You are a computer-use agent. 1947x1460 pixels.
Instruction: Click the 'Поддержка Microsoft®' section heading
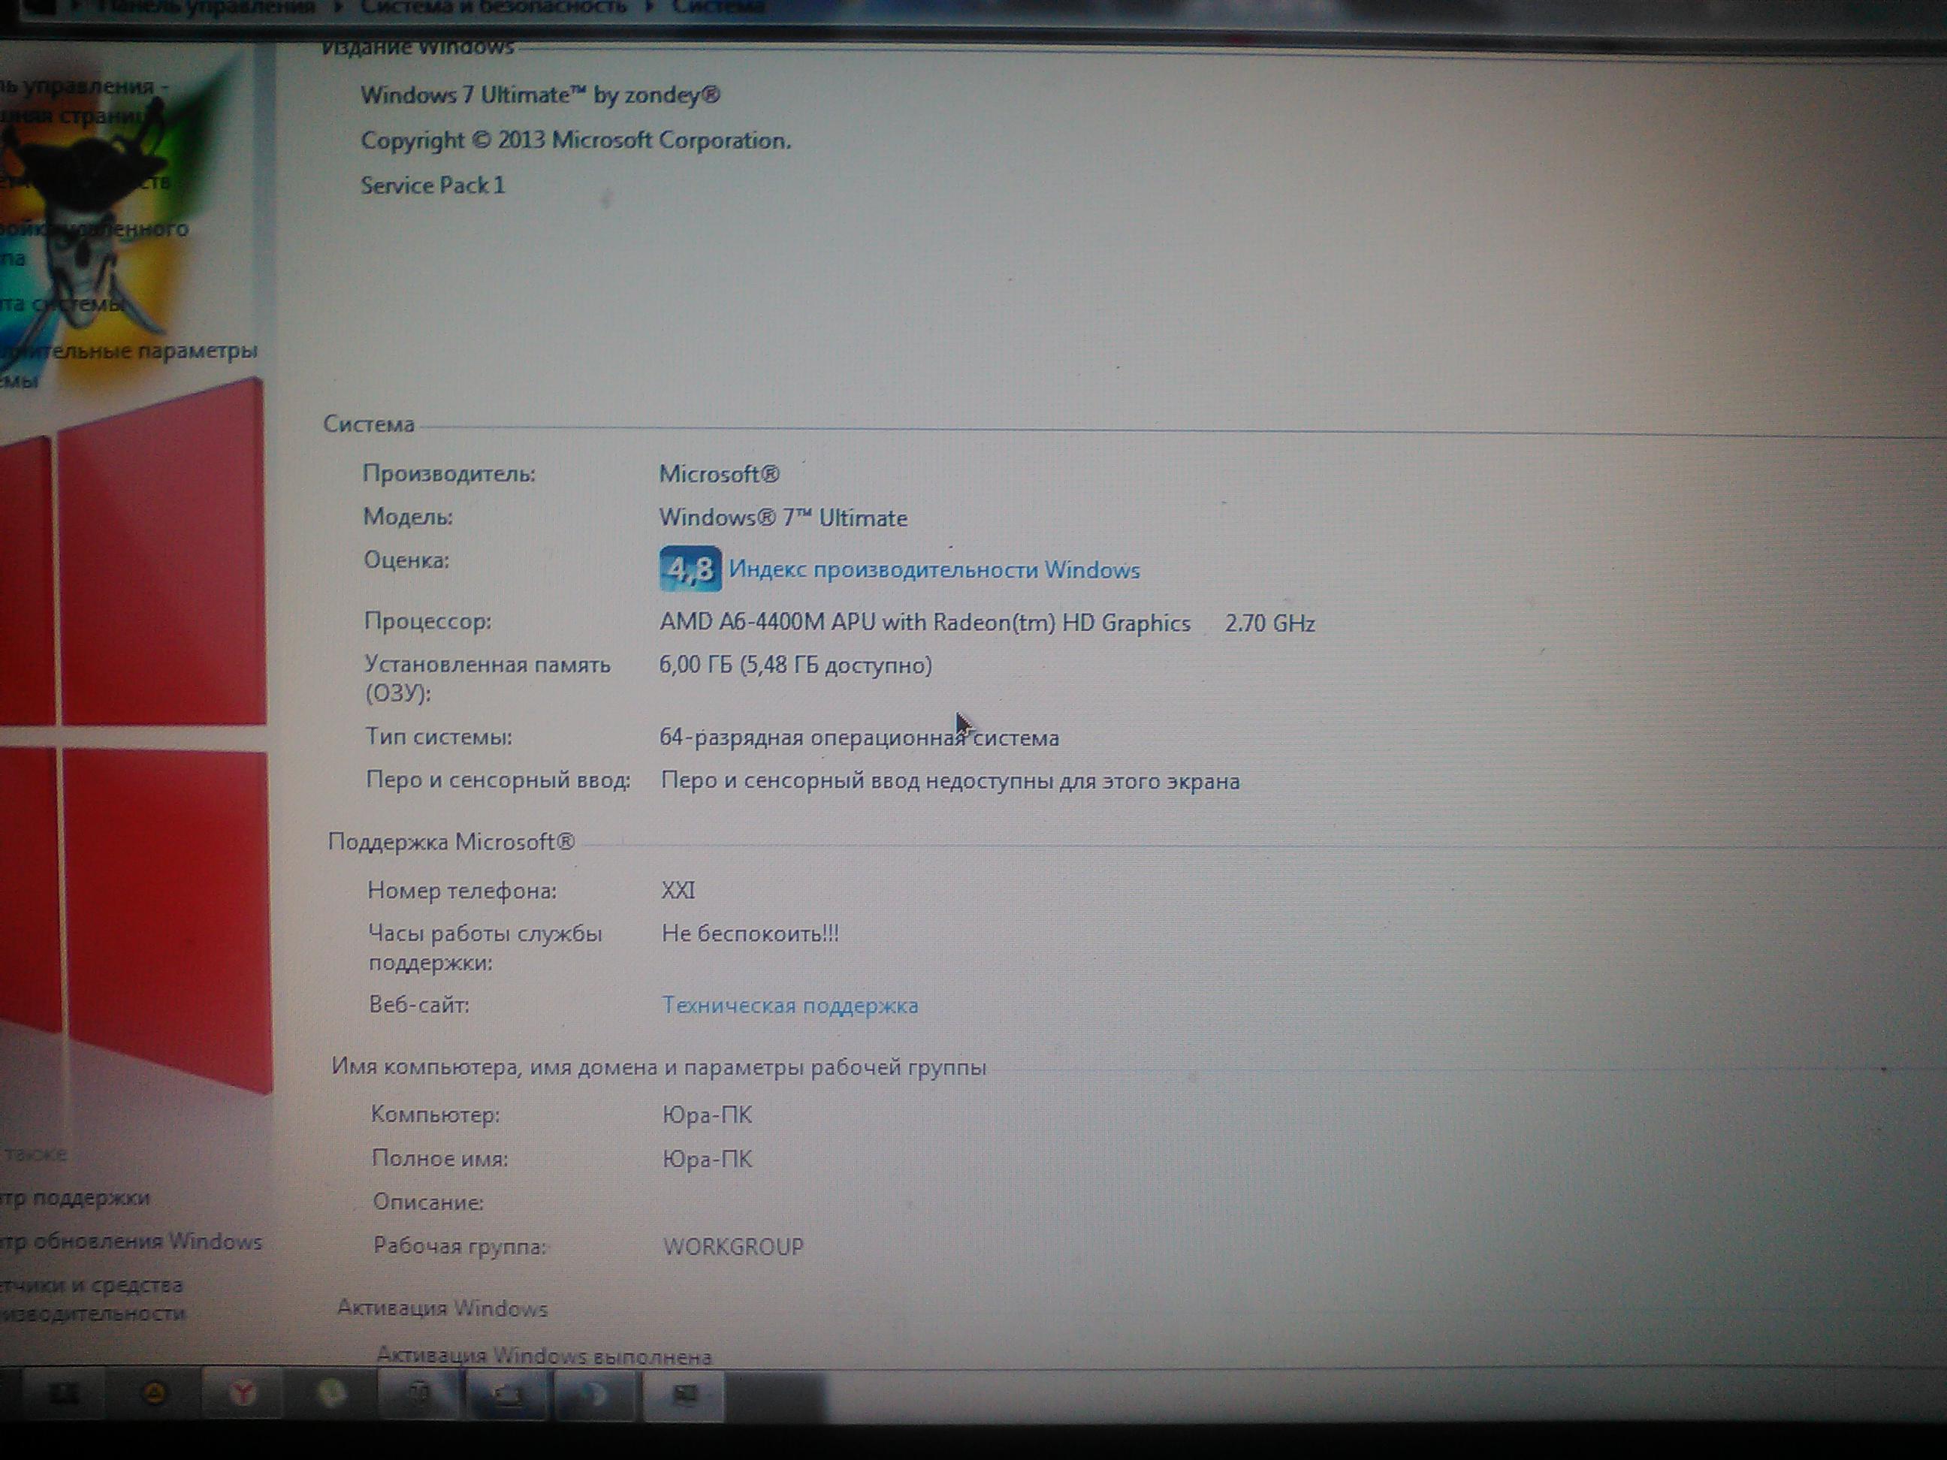coord(451,842)
